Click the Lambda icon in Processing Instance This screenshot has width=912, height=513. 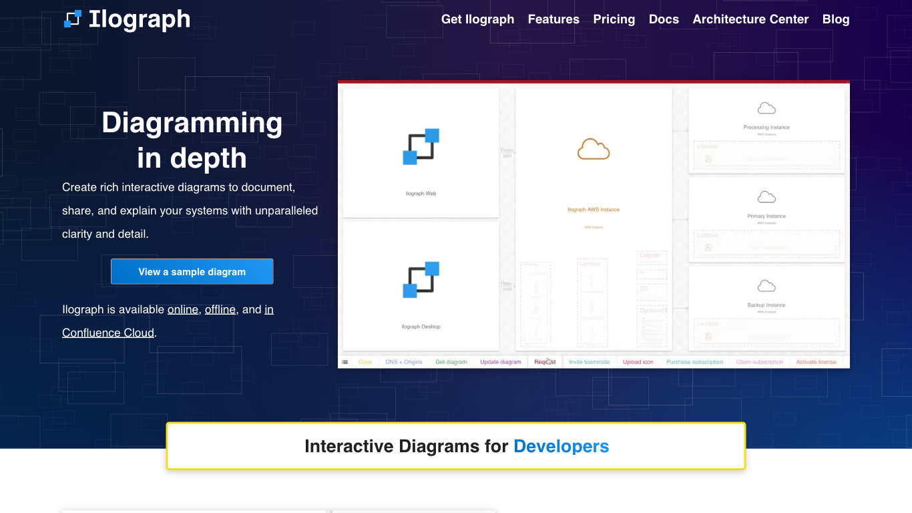coord(708,159)
